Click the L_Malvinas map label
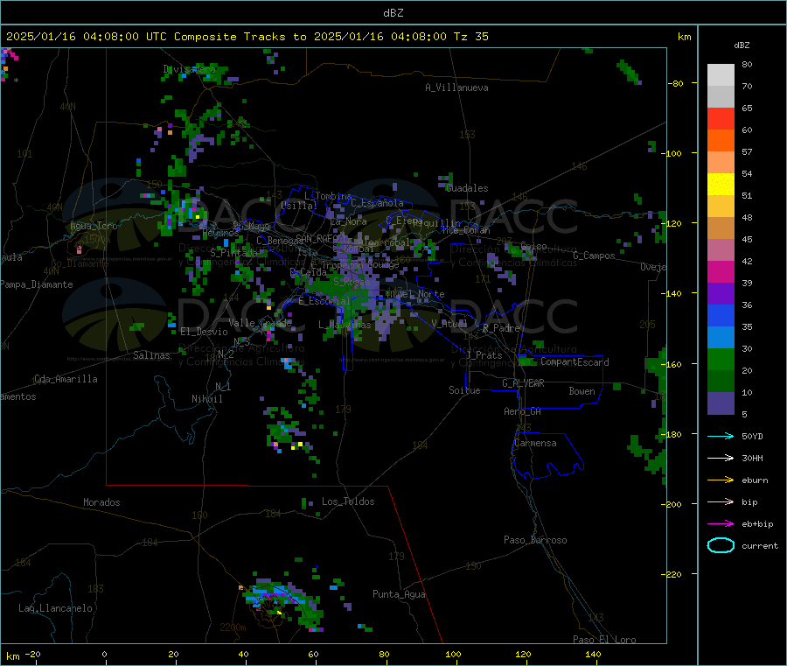Screen dimensions: 787x666 (x=345, y=325)
